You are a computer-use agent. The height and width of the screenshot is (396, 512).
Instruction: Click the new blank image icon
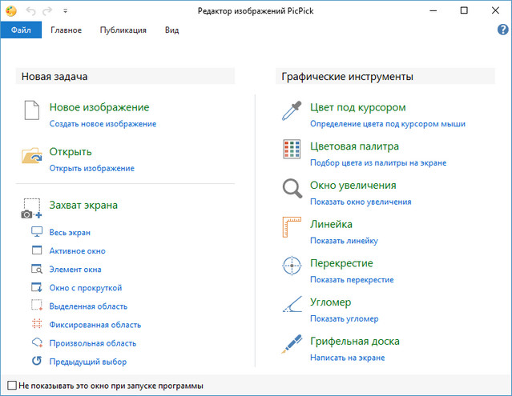(32, 112)
